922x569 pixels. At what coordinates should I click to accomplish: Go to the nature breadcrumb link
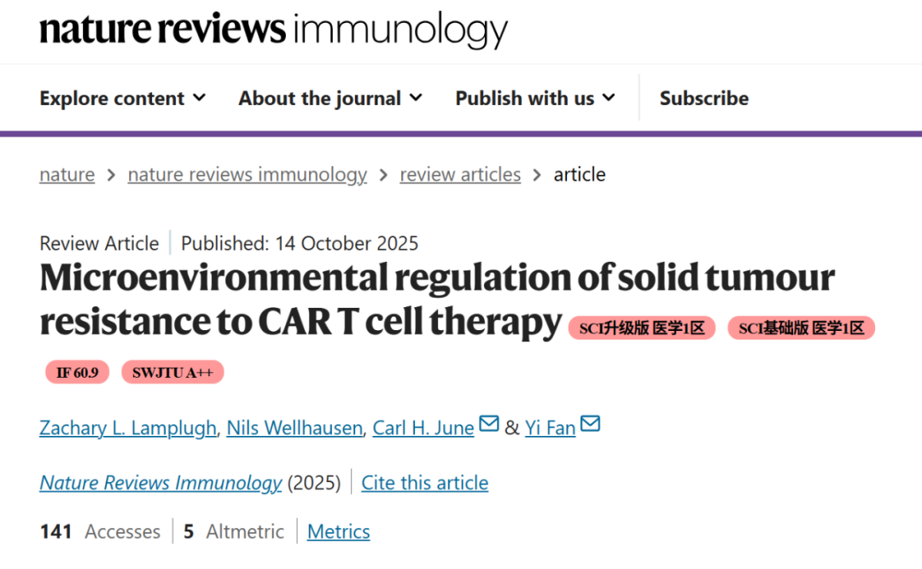pos(67,175)
